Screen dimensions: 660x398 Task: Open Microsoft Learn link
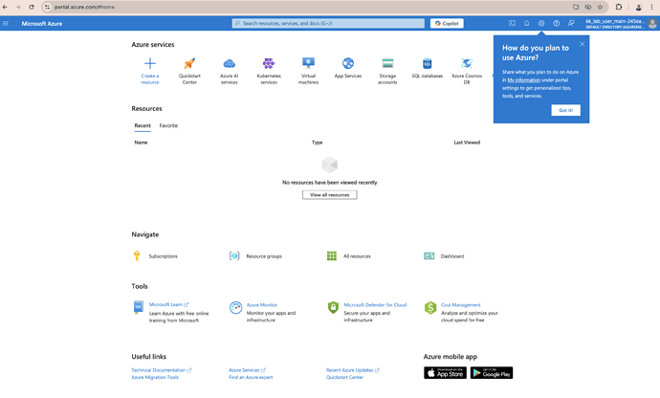(165, 304)
